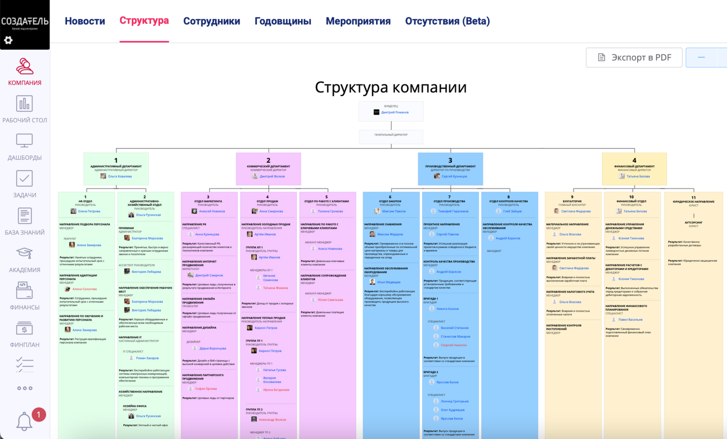
Task: Open Задачи checkbox icon in sidebar
Action: pos(24,179)
